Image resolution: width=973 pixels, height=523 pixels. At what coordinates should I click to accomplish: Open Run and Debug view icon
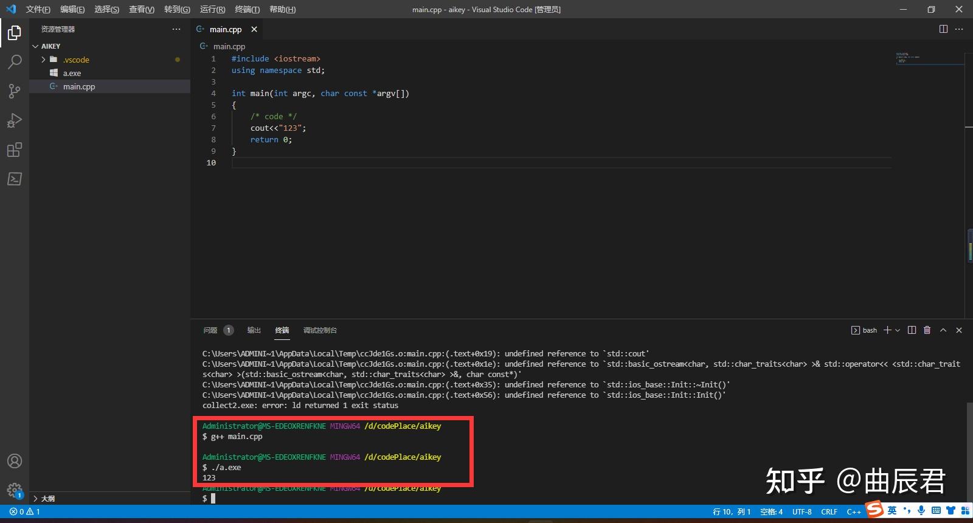pyautogui.click(x=15, y=120)
